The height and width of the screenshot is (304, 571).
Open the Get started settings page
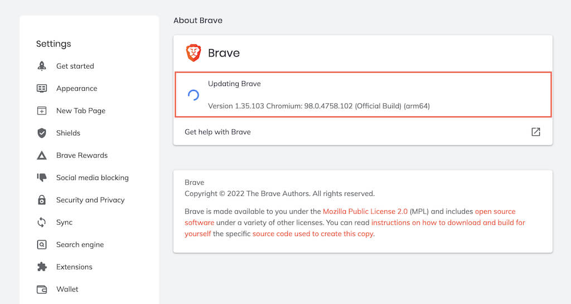coord(75,66)
